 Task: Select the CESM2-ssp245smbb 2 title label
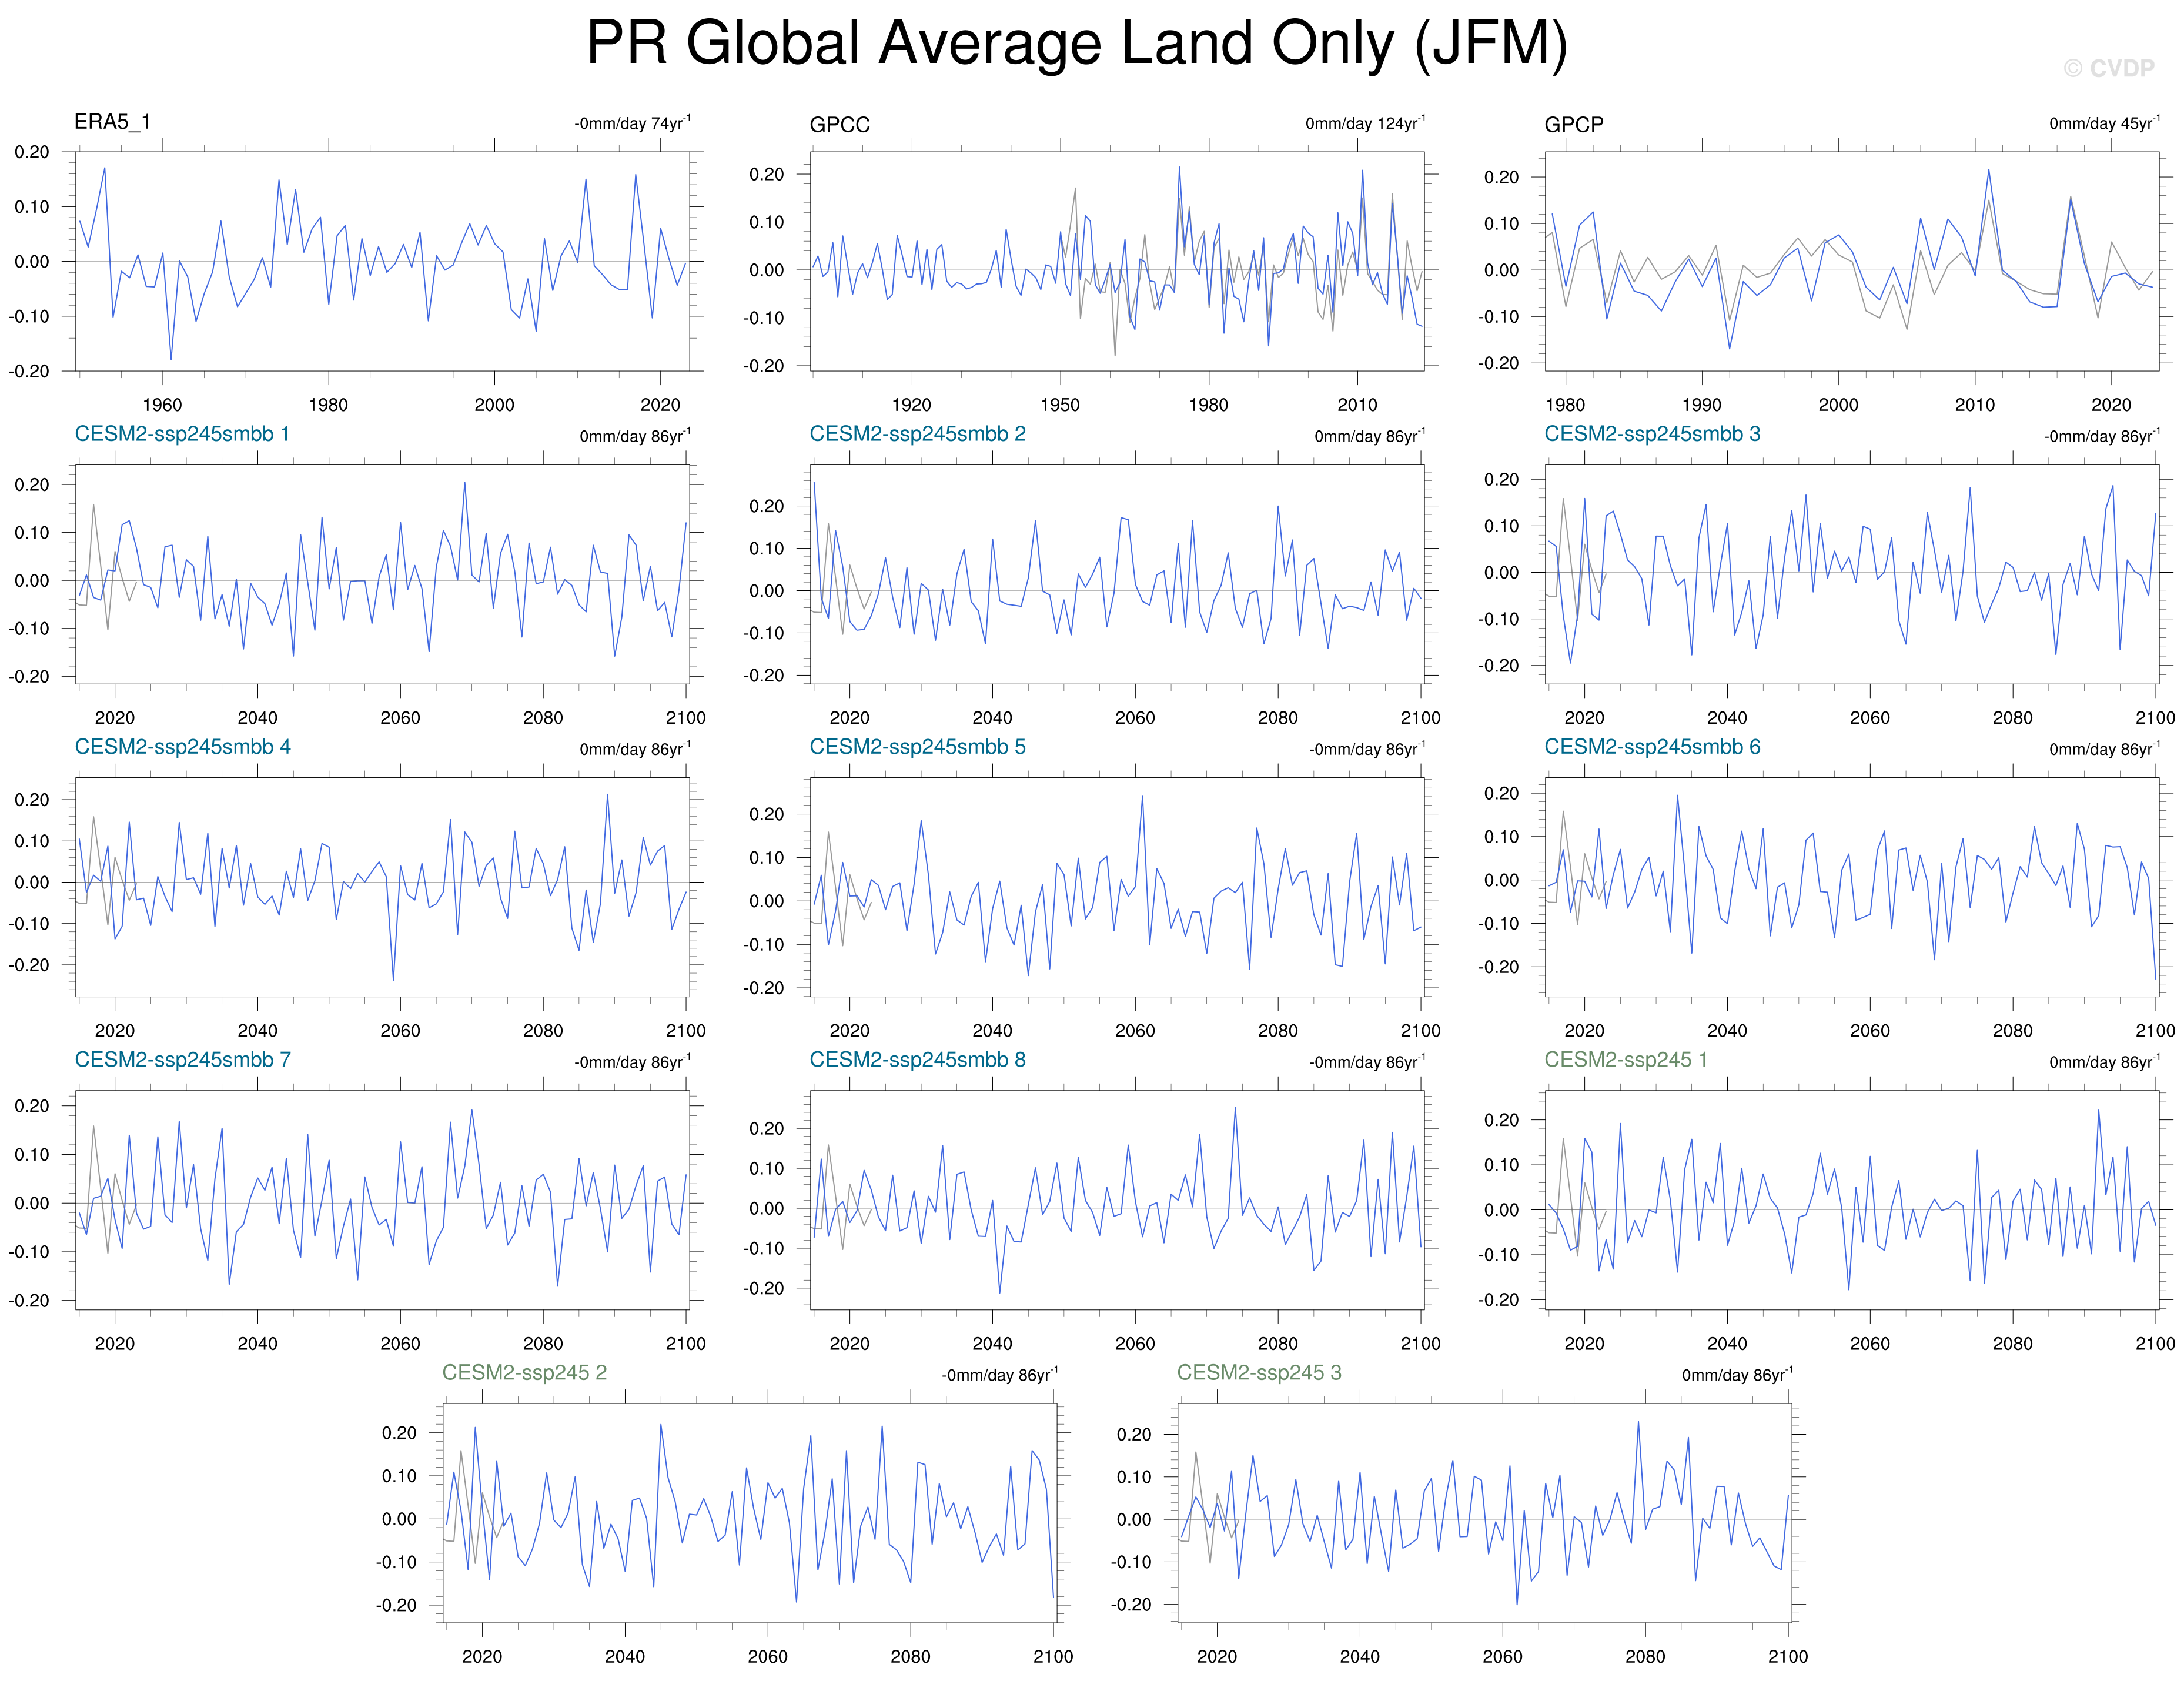917,434
